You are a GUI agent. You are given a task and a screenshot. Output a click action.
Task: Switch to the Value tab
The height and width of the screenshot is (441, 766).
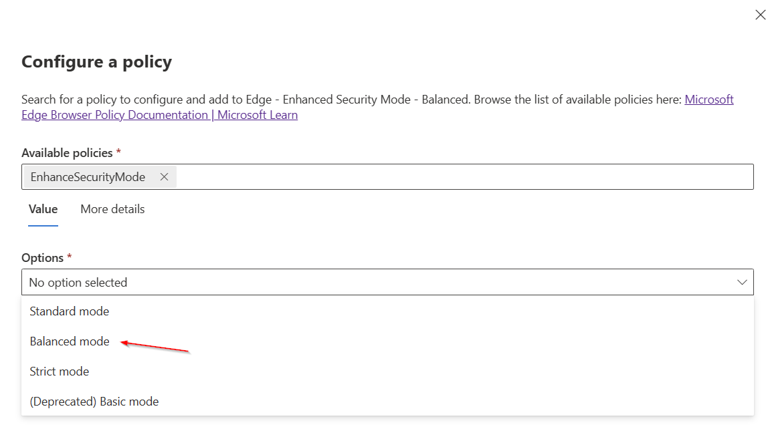click(43, 209)
